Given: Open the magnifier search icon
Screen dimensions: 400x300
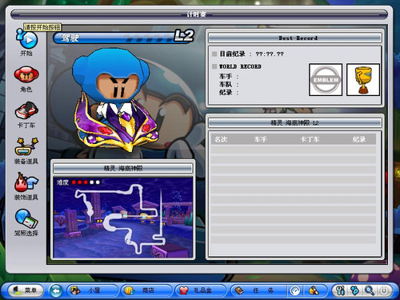Looking at the screenshot, I should [x=370, y=290].
